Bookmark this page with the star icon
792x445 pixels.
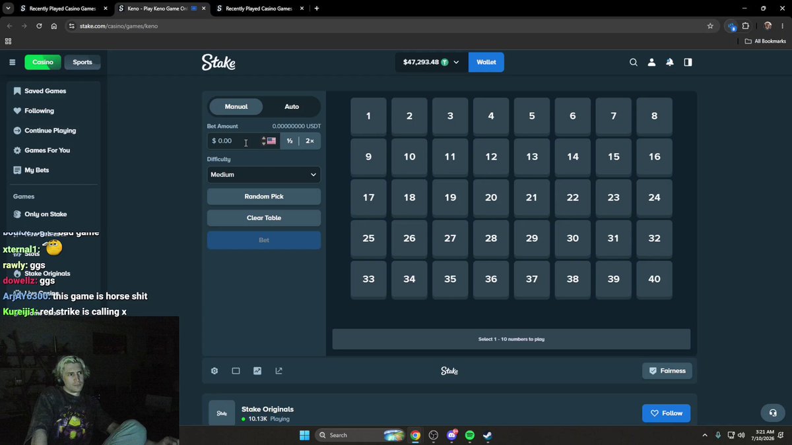pos(710,26)
